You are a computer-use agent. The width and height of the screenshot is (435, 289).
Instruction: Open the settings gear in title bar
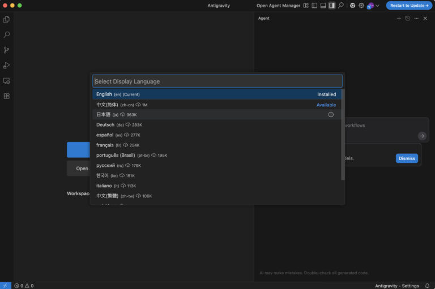pos(361,6)
